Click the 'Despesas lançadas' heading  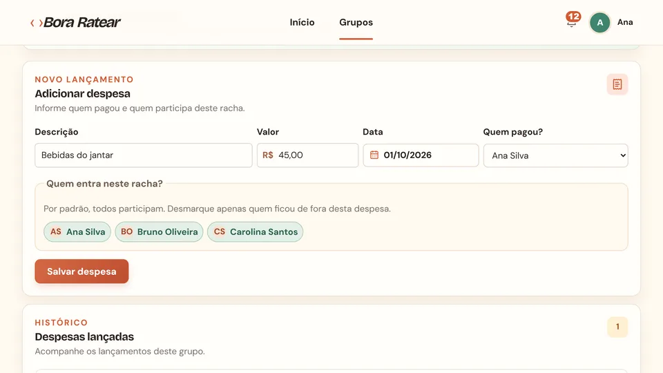[x=84, y=336]
